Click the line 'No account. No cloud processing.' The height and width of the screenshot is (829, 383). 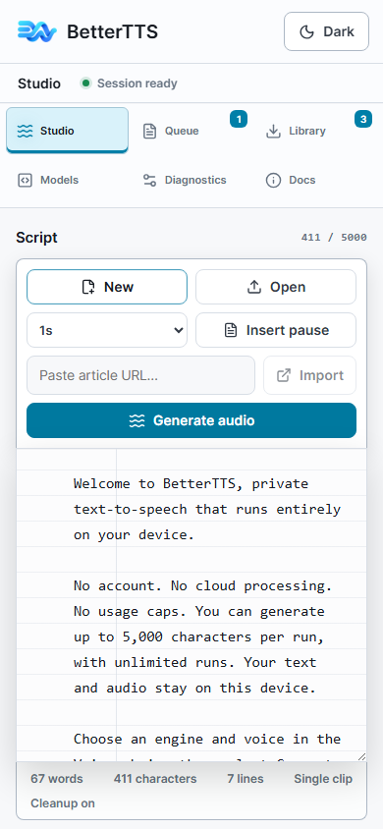click(203, 585)
